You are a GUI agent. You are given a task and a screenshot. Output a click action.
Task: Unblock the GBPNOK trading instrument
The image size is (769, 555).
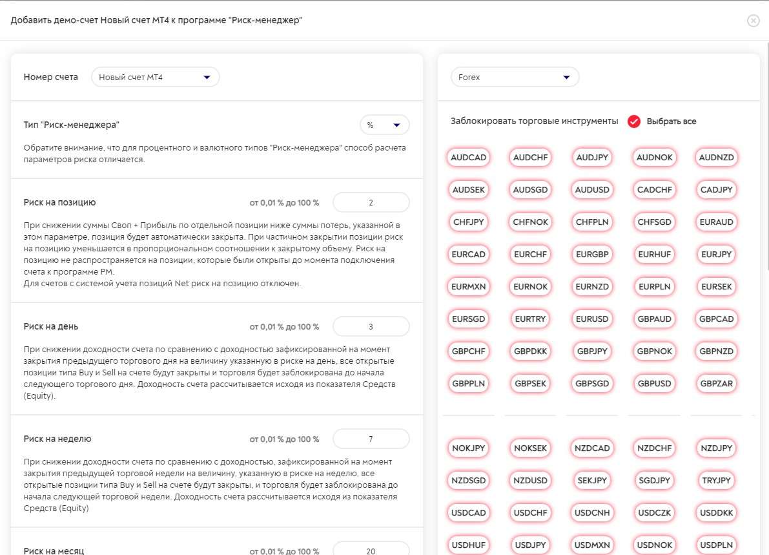click(654, 352)
